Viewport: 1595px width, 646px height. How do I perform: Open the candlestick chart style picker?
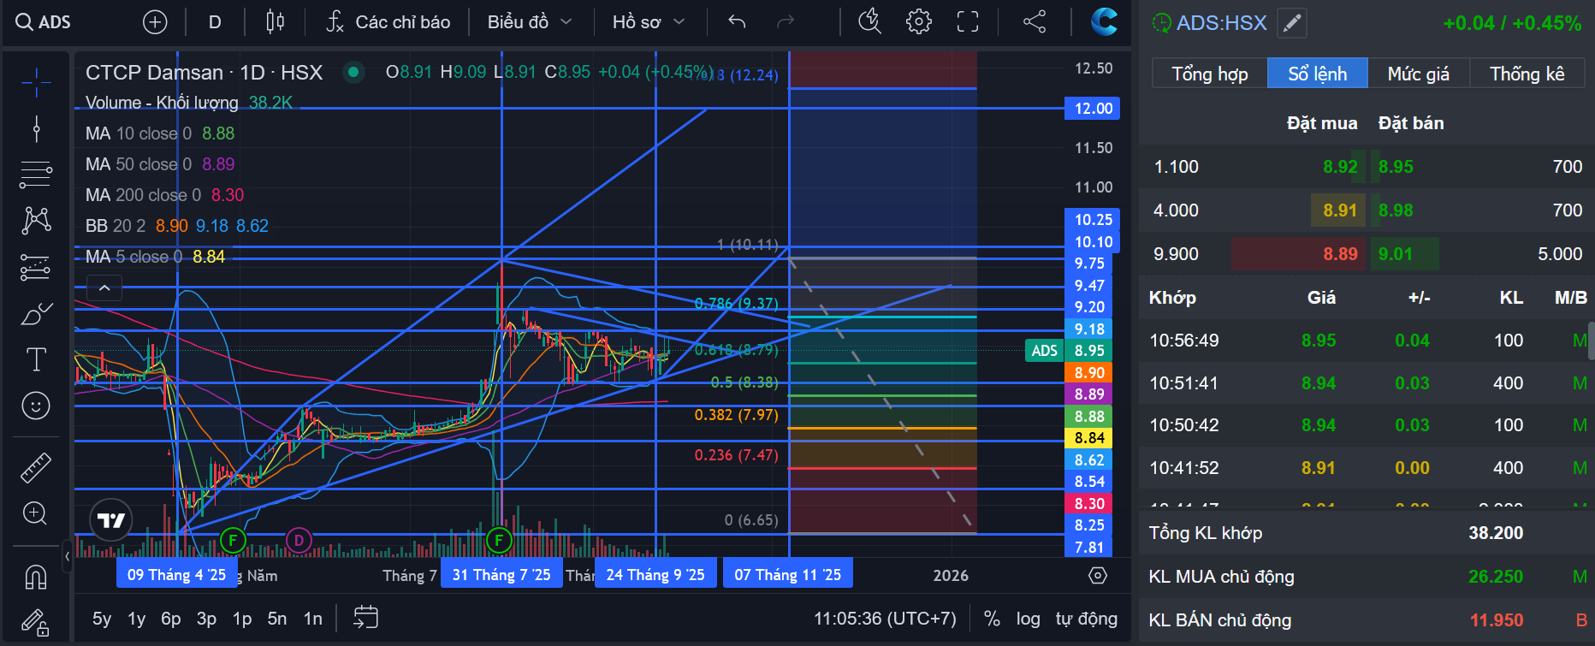point(275,22)
